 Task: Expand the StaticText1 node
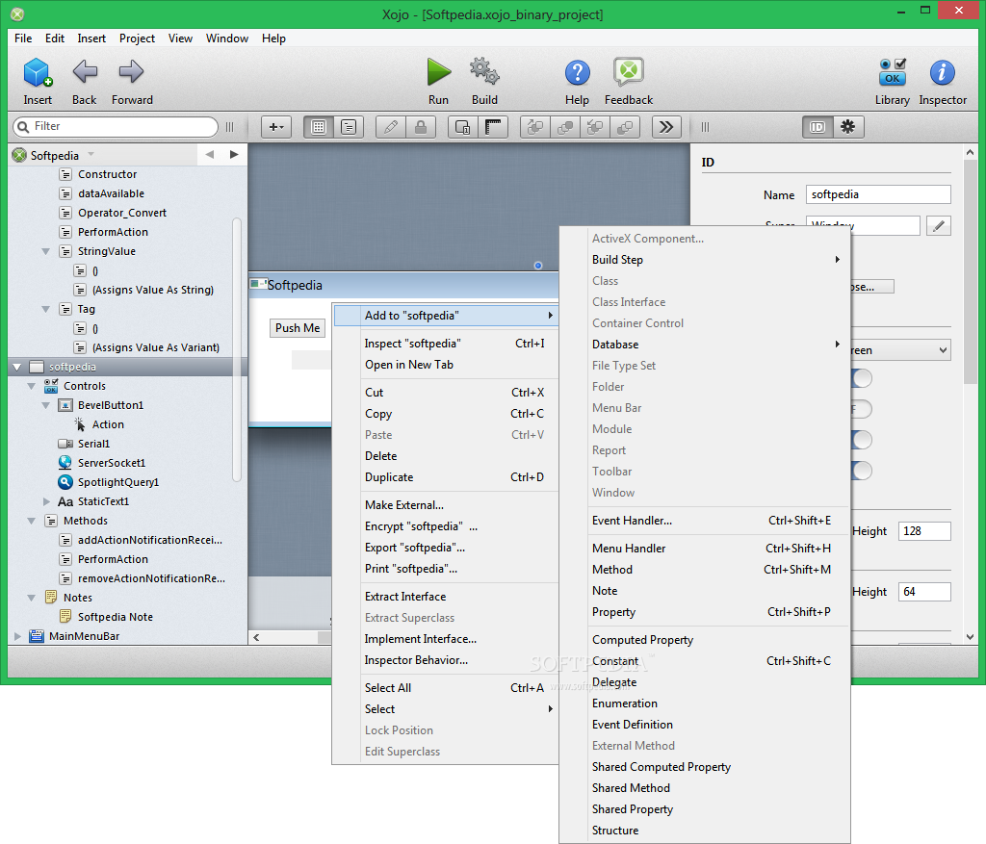[x=46, y=501]
